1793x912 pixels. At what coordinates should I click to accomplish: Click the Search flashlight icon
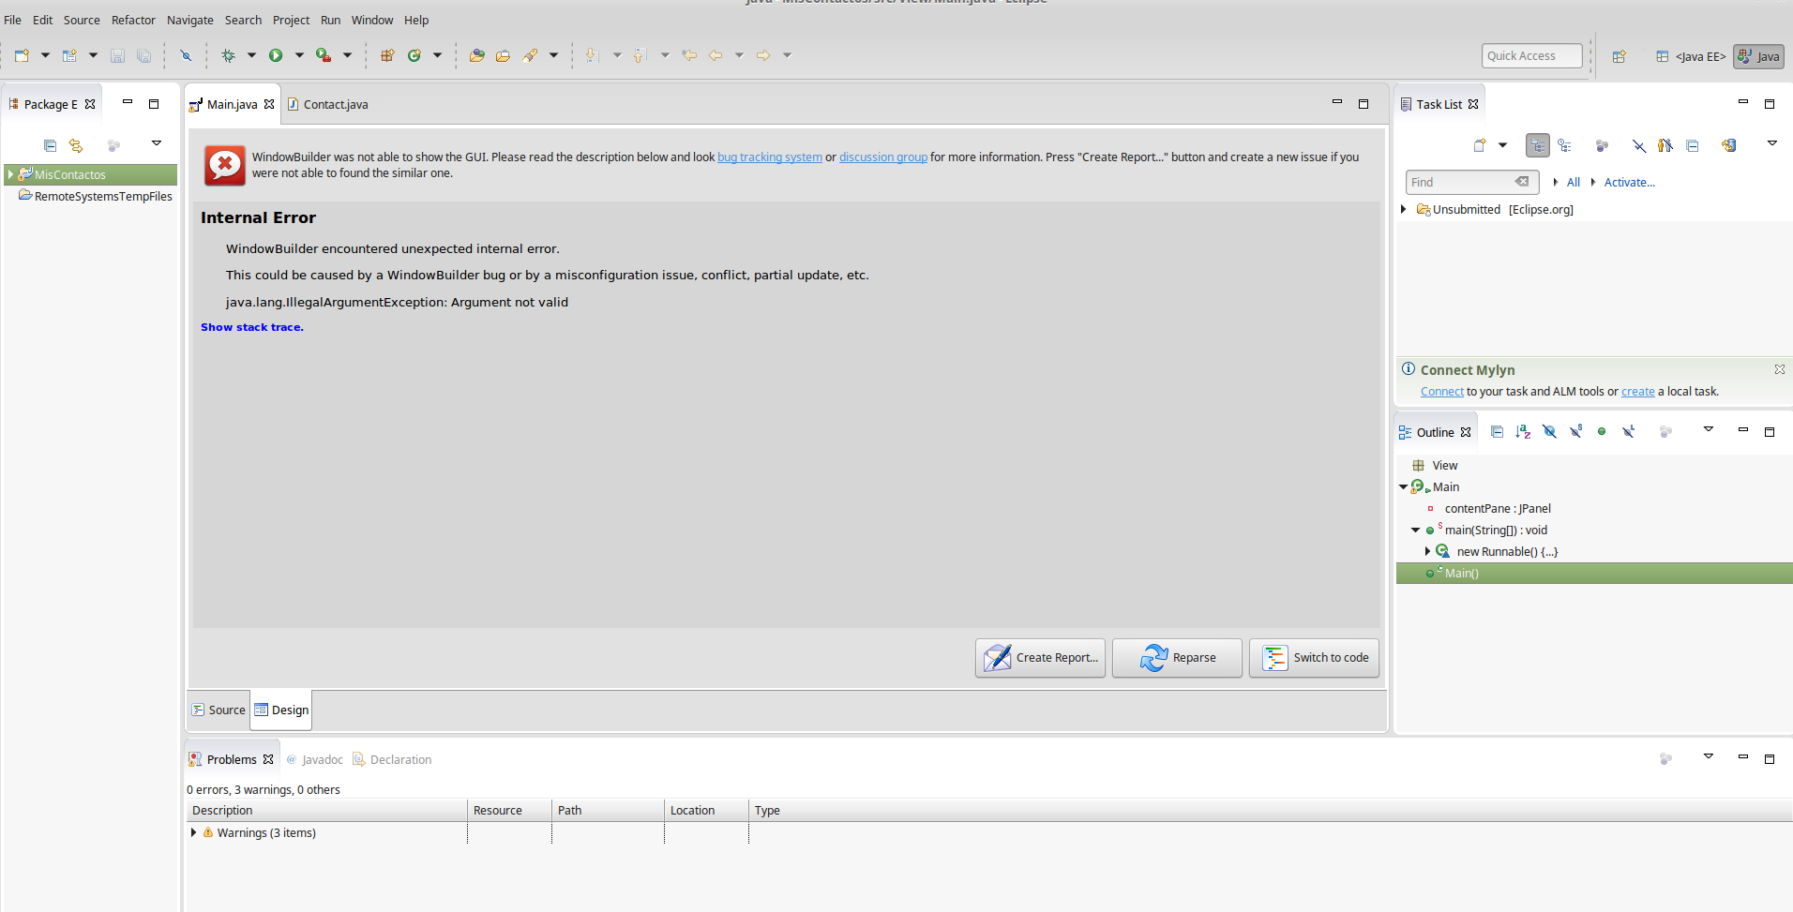tap(531, 55)
